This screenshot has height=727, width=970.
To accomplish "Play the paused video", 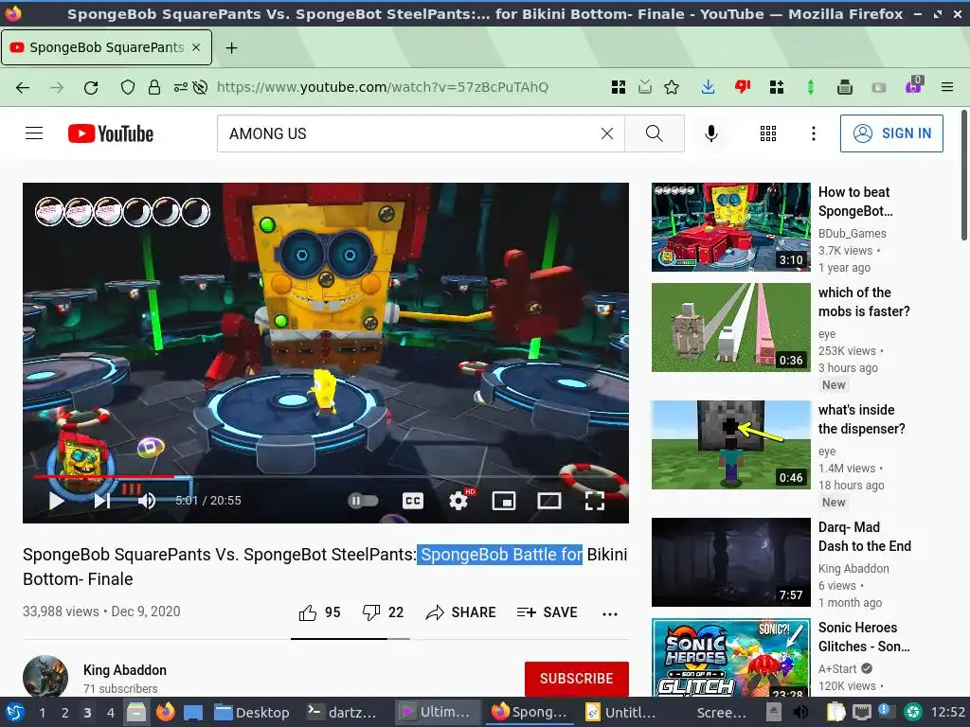I will click(x=56, y=500).
